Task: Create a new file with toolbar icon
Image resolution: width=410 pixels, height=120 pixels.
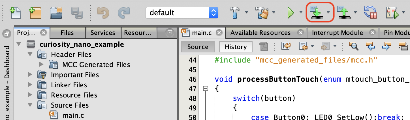Action: (x=15, y=13)
